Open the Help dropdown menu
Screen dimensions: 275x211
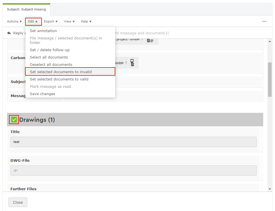point(86,21)
